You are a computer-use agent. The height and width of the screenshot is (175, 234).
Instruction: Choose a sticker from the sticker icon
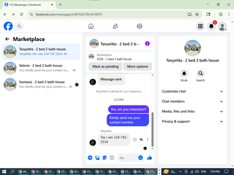click(x=105, y=158)
